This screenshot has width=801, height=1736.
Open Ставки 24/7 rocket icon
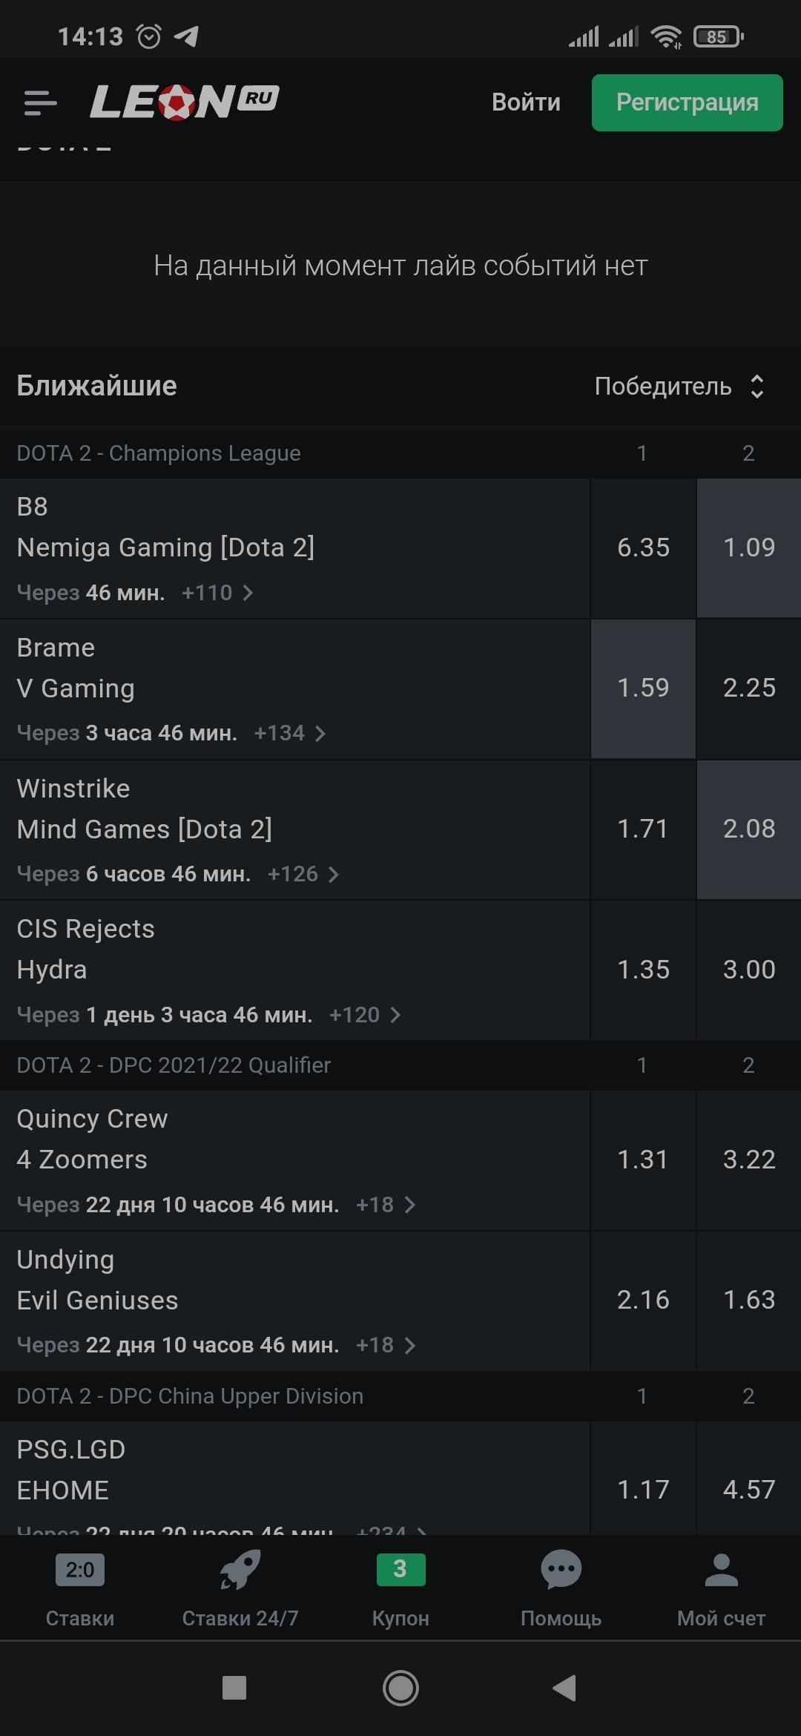click(240, 1570)
